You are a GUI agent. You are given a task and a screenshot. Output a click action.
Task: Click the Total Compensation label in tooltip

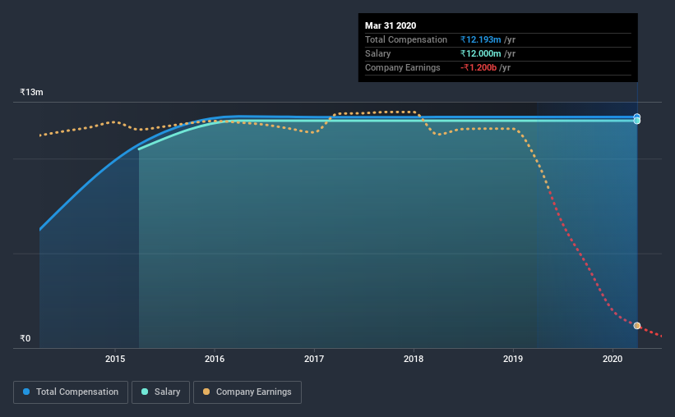click(406, 39)
